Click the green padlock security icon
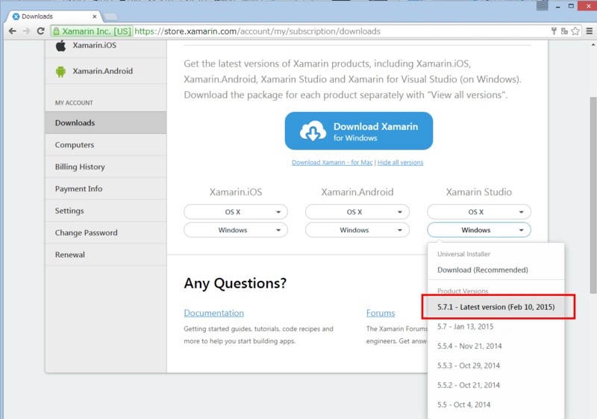597x419 pixels. 56,31
